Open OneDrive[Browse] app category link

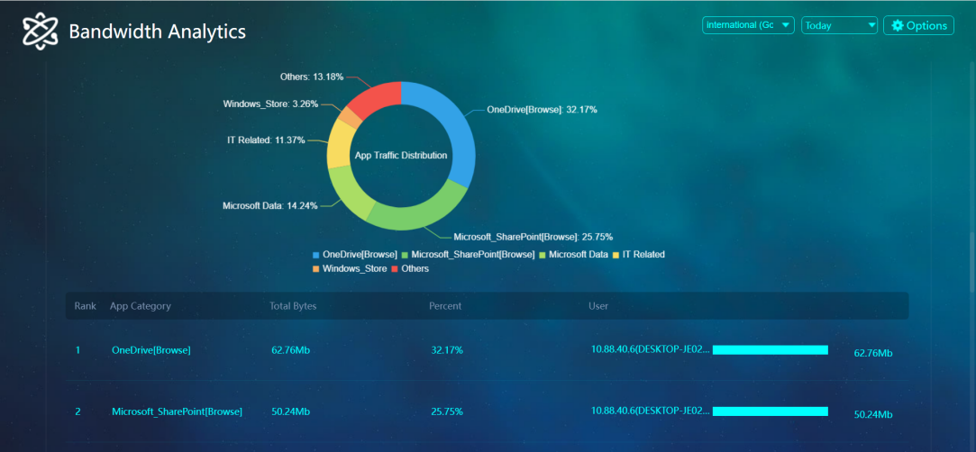click(x=151, y=350)
